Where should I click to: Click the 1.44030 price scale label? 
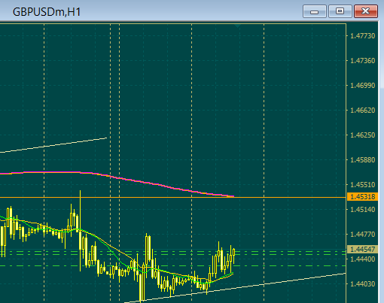362,284
